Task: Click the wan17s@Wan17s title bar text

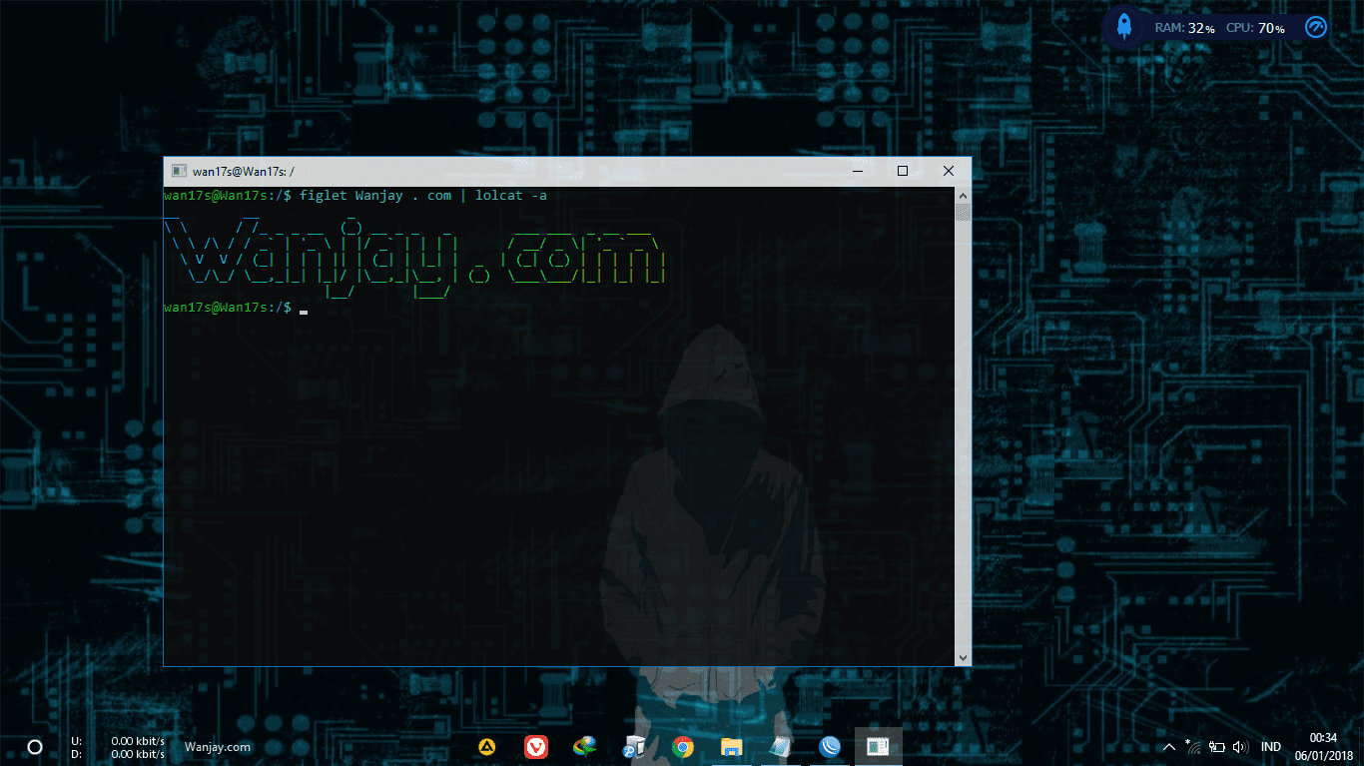Action: pos(243,171)
